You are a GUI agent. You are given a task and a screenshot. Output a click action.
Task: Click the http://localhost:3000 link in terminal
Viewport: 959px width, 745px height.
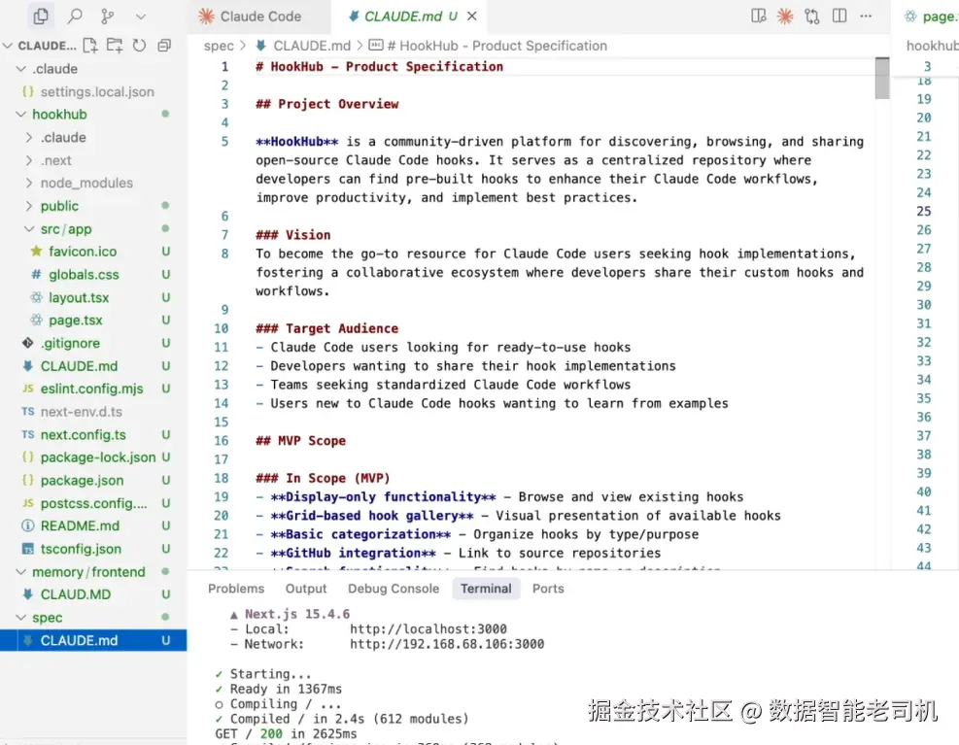428,628
